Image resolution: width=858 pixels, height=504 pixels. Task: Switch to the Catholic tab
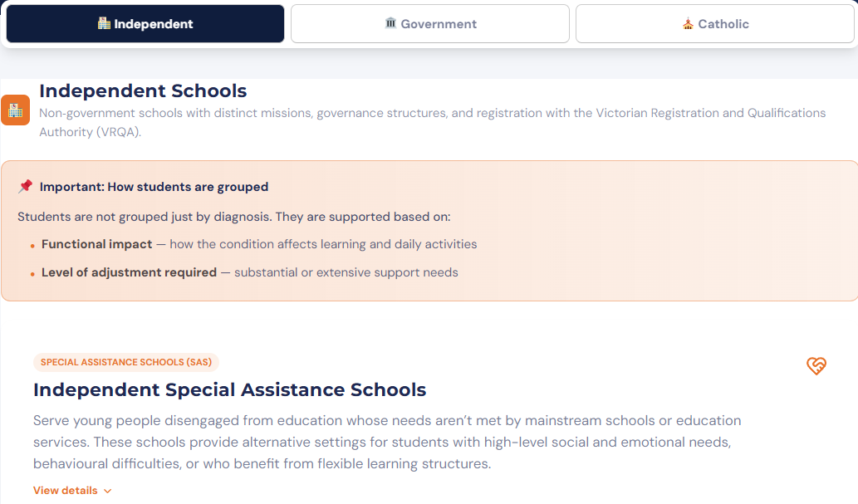tap(714, 23)
